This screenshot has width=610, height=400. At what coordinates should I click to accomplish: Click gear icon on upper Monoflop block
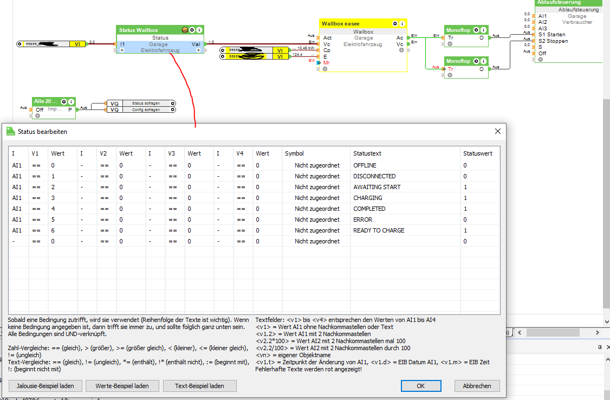point(476,30)
